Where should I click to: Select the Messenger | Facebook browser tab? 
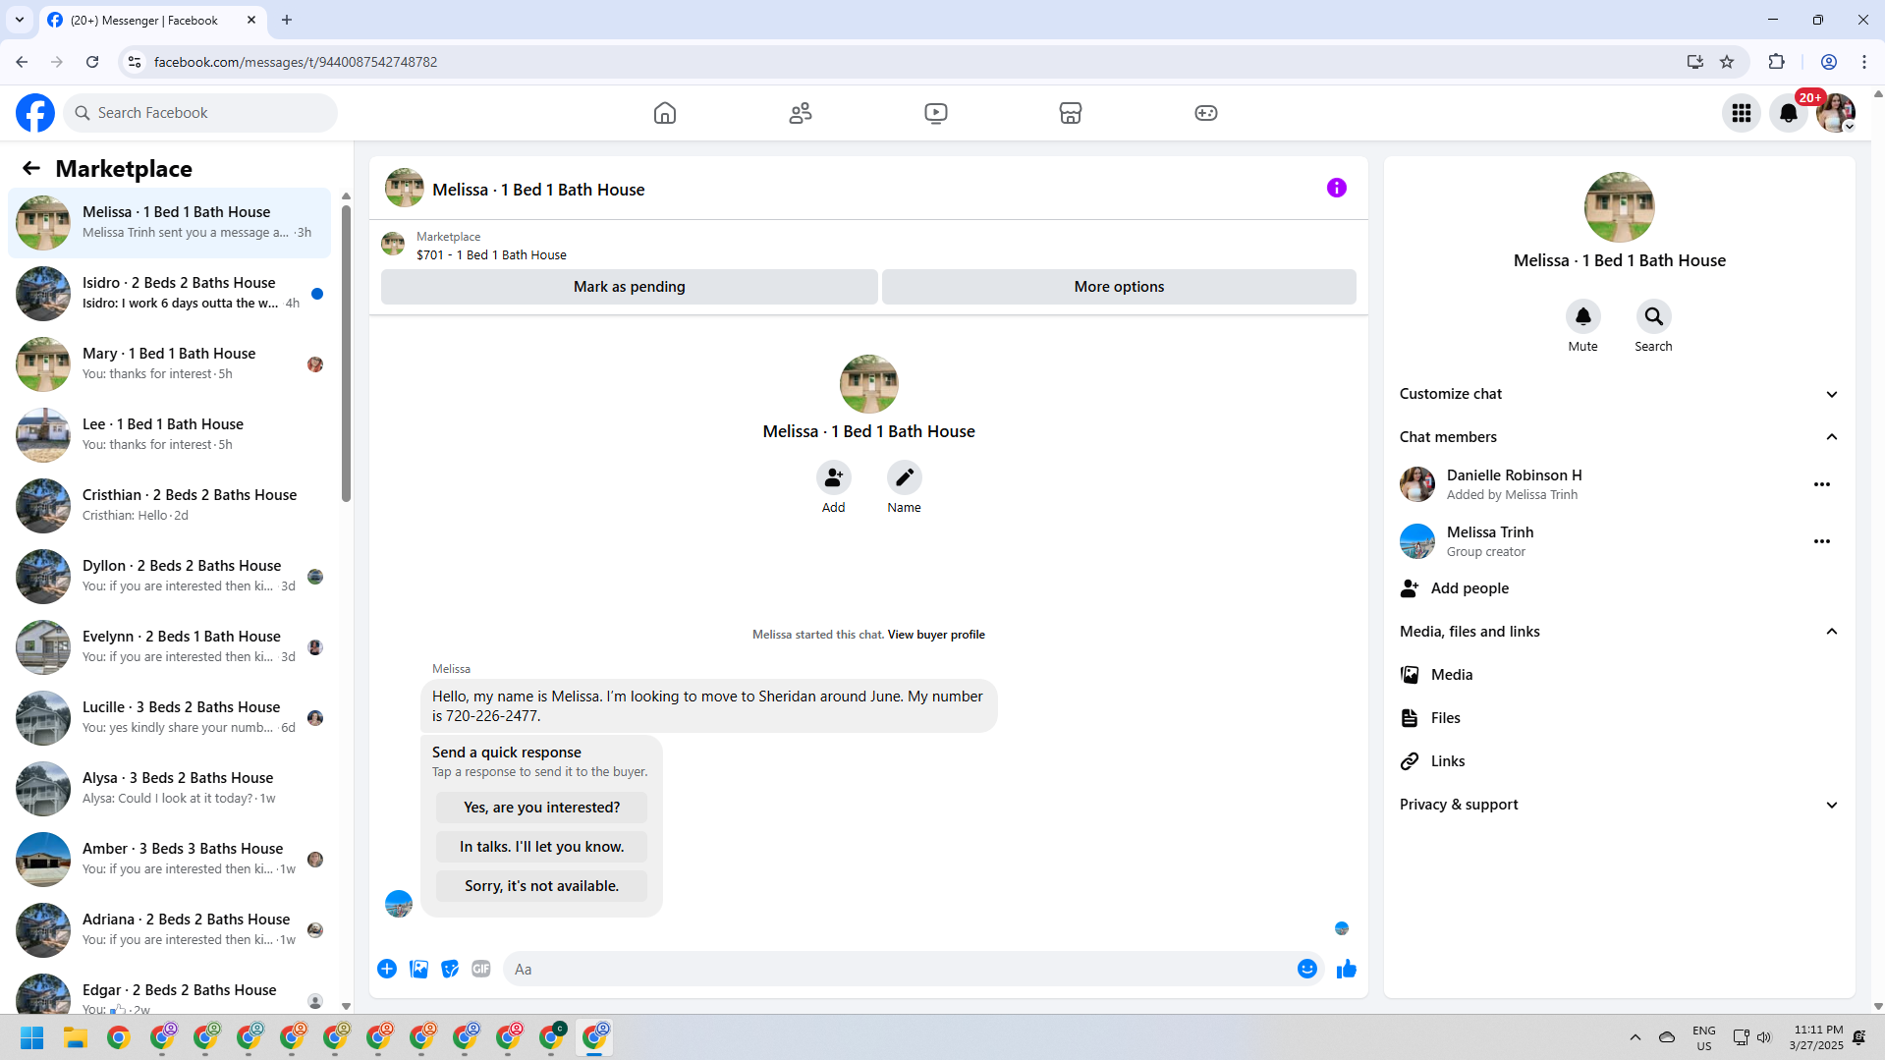pyautogui.click(x=152, y=20)
